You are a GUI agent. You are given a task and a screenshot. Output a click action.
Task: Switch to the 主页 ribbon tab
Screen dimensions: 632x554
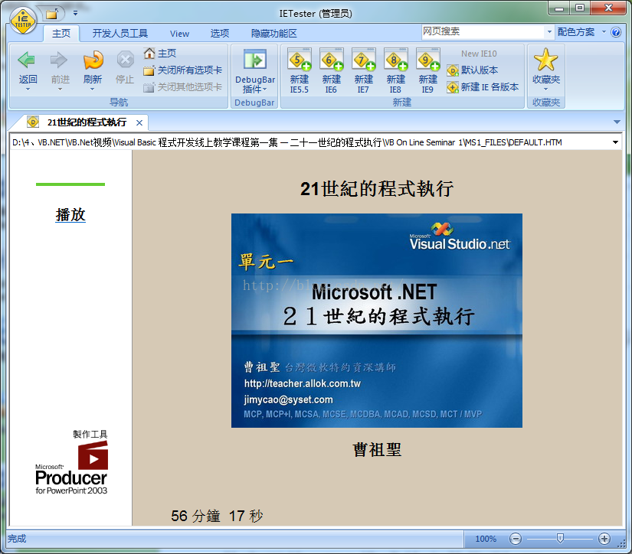61,34
